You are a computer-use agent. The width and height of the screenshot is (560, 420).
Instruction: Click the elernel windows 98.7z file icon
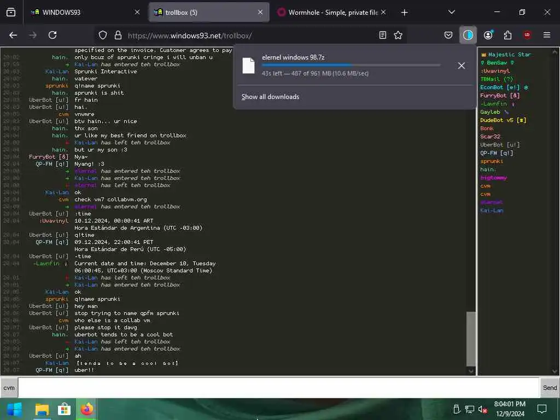248,66
